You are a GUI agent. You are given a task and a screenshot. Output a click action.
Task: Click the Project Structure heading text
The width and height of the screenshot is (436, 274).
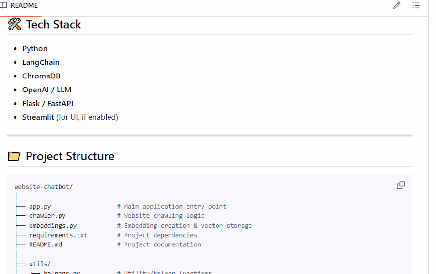click(70, 156)
